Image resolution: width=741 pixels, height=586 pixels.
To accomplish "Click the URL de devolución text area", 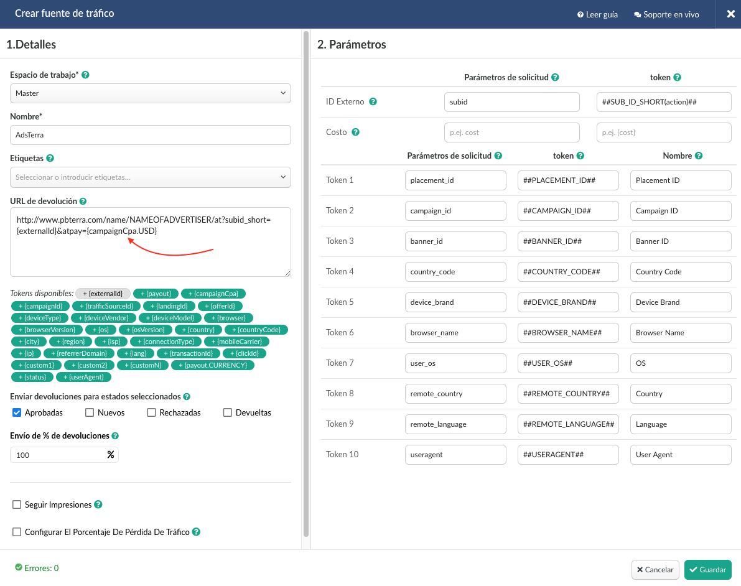I will coord(151,242).
